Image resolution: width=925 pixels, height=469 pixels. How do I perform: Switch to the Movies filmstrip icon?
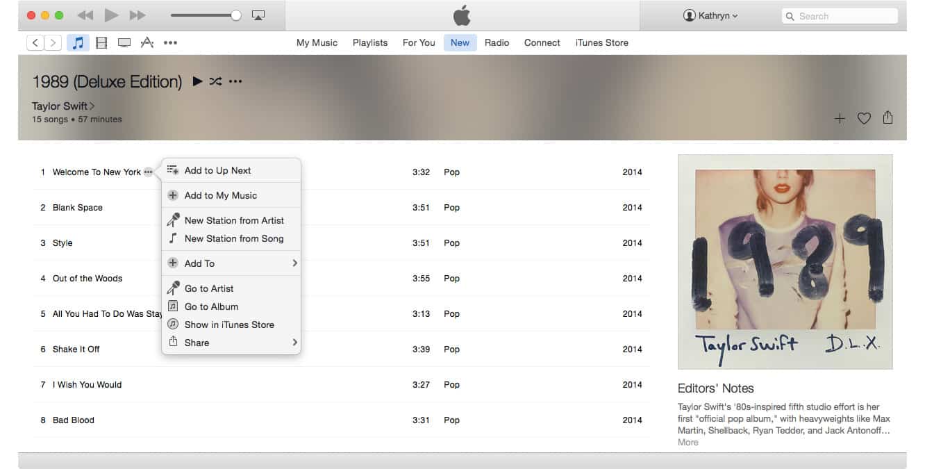click(101, 43)
